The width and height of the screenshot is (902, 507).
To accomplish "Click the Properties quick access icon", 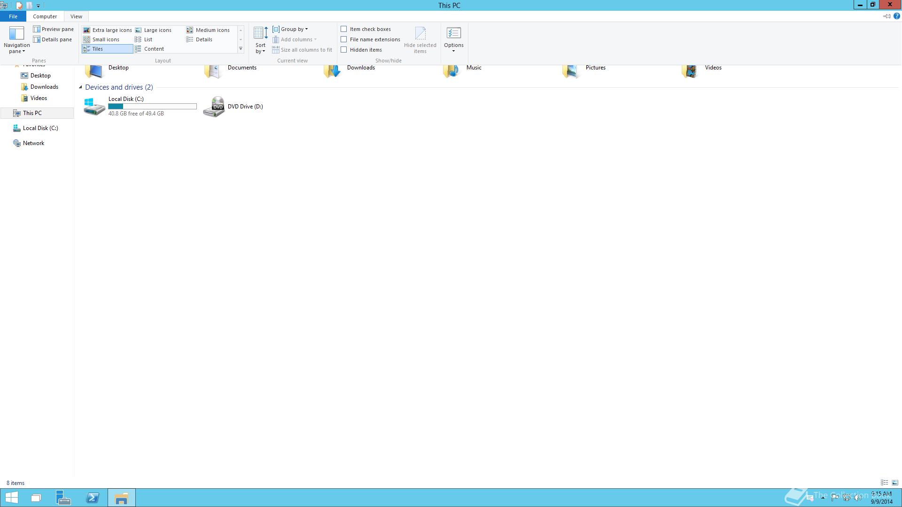I will pyautogui.click(x=19, y=6).
